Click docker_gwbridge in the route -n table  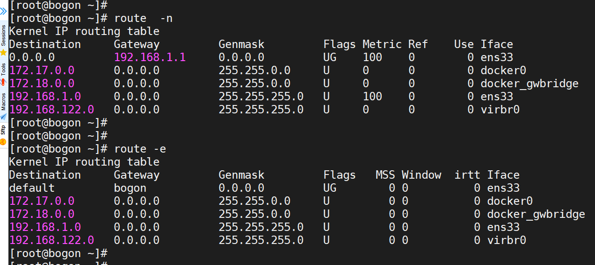click(530, 84)
